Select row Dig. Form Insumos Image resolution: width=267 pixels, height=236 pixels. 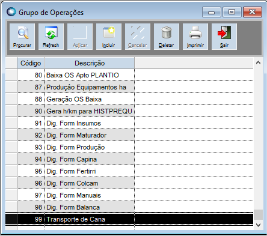[x=129, y=123]
